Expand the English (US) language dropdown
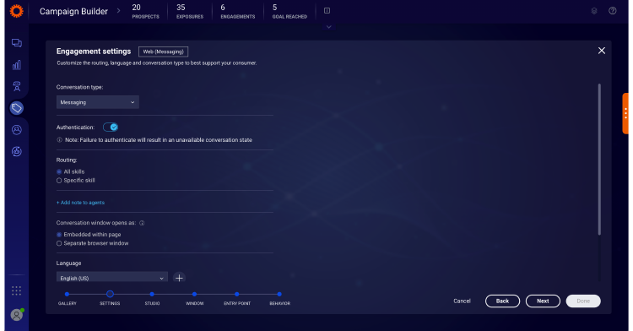Image resolution: width=633 pixels, height=331 pixels. [x=111, y=277]
